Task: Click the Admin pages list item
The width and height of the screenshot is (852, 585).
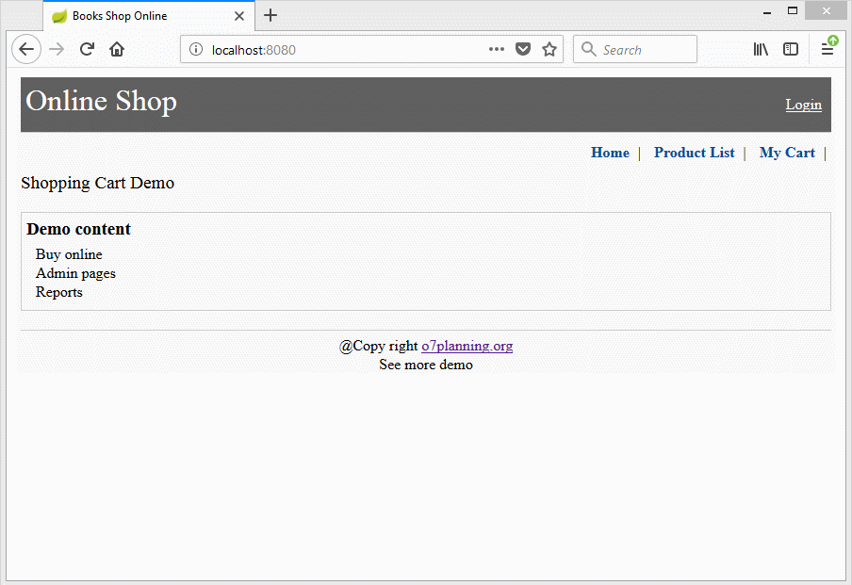Action: point(75,273)
